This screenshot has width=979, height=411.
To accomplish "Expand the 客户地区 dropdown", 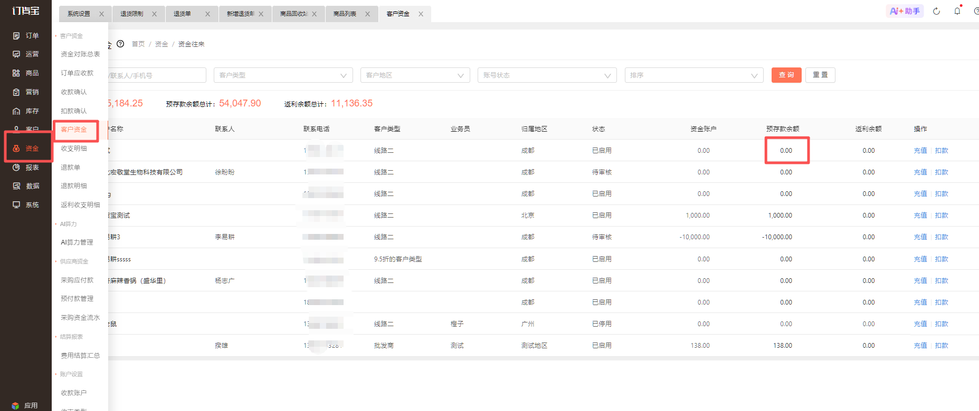I will [x=415, y=75].
